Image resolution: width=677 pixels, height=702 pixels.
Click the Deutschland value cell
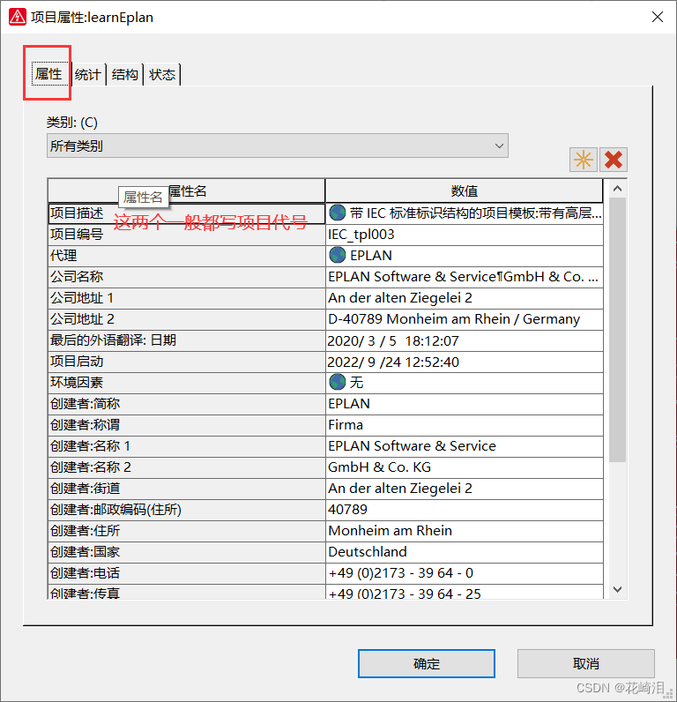click(464, 551)
